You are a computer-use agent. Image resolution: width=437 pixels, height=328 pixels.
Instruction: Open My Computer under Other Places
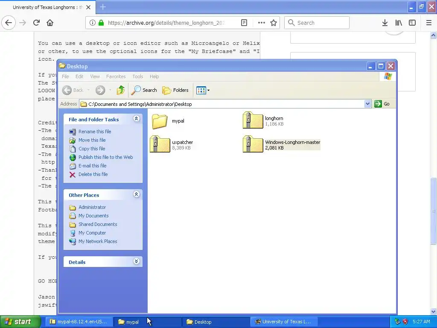click(92, 233)
